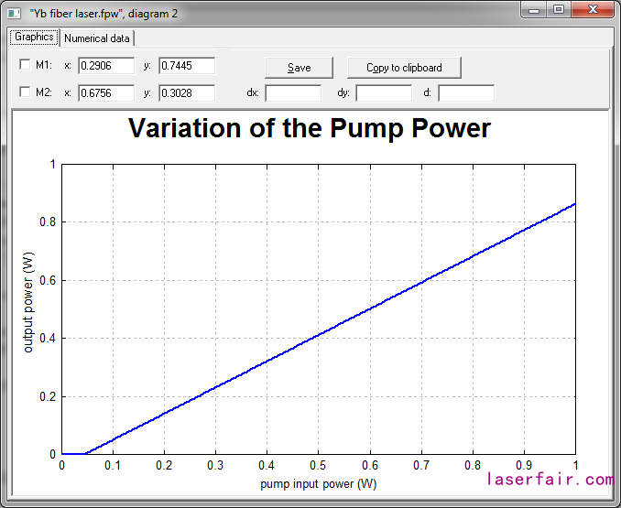This screenshot has height=508, width=621.
Task: Click the Variation of the Pump Power title
Action: [x=310, y=128]
